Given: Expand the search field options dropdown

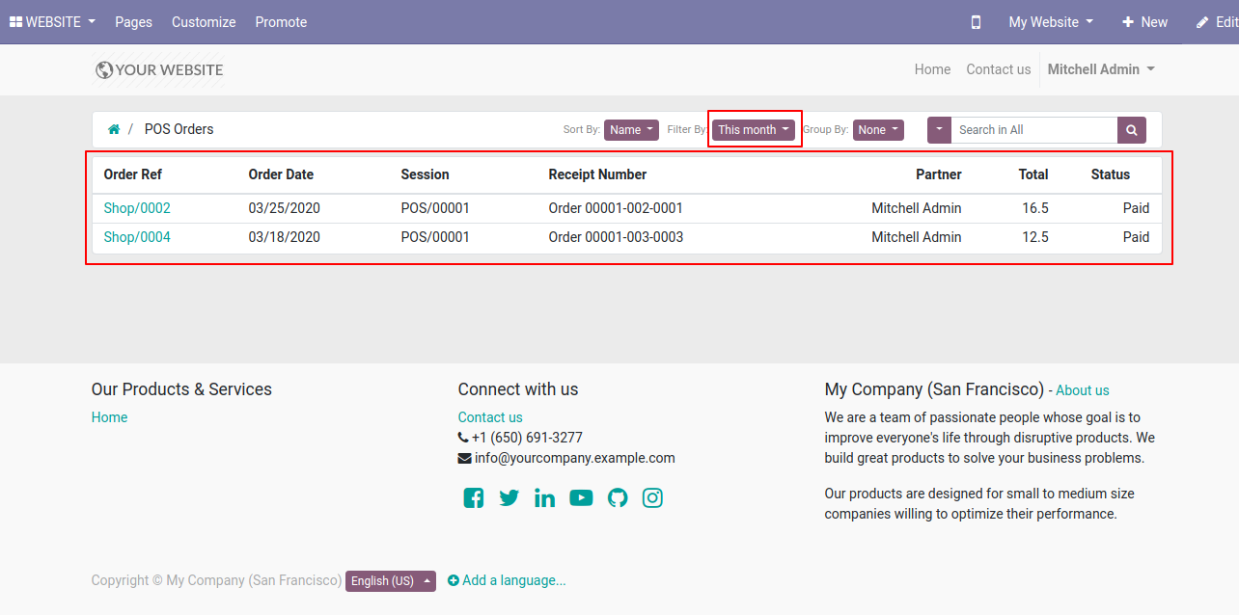Looking at the screenshot, I should [939, 130].
